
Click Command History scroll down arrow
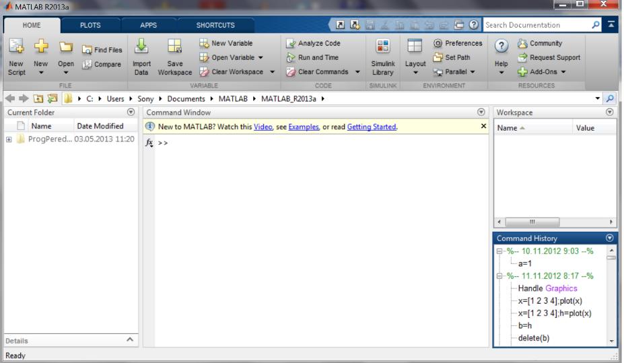point(612,341)
